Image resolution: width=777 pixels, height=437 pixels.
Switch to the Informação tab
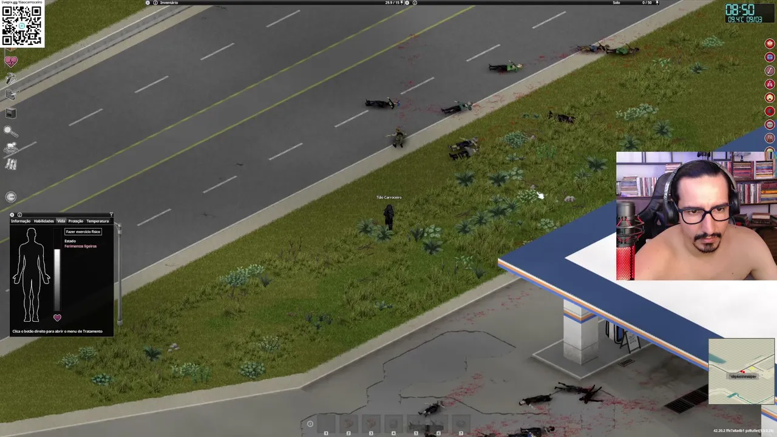(x=21, y=221)
